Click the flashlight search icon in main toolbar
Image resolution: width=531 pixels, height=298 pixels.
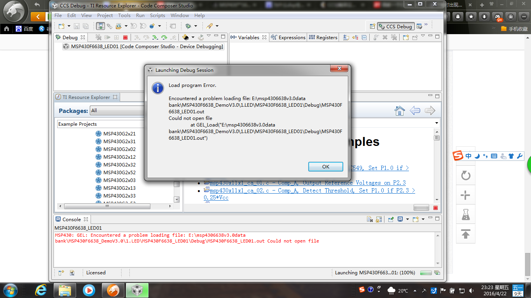click(x=210, y=26)
